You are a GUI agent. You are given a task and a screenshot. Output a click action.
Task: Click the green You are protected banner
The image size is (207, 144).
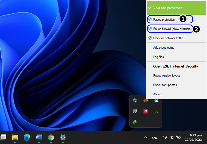pos(176,8)
